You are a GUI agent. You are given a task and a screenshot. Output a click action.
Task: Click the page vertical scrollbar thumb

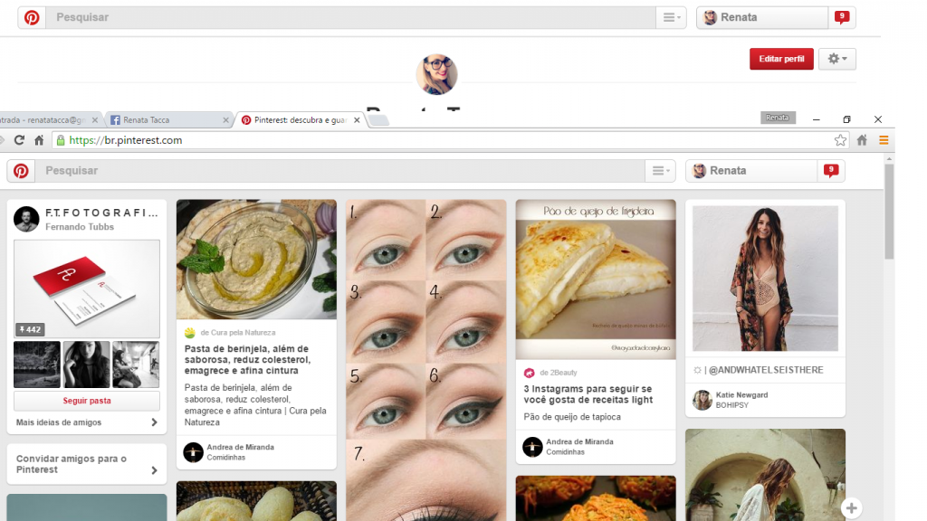[x=889, y=212]
